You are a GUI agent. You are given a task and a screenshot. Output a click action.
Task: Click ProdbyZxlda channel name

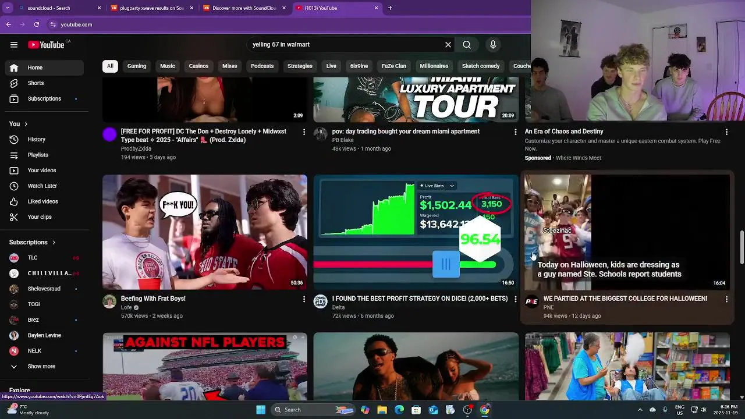click(x=136, y=149)
